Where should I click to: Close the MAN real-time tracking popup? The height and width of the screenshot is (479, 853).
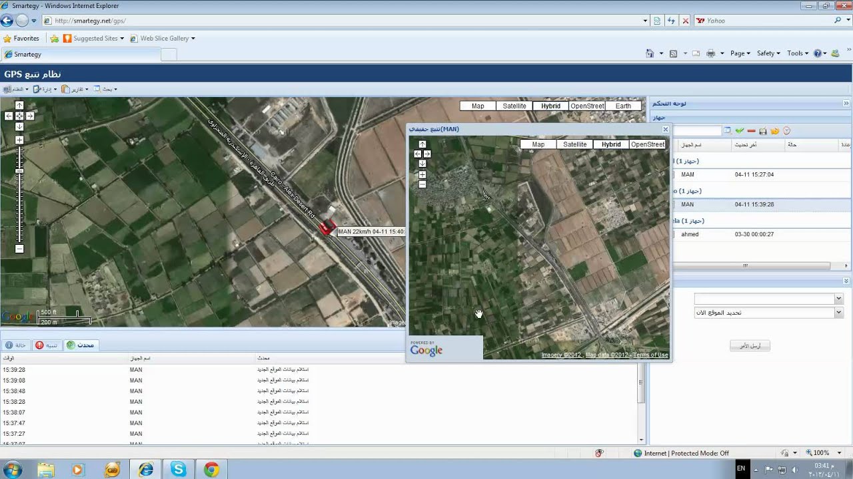[x=665, y=129]
